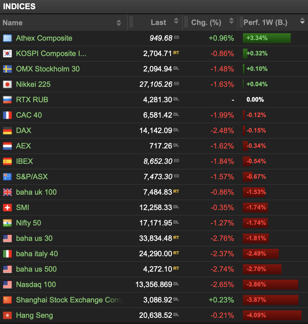Open the Nifty 50 index link
This screenshot has width=308, height=324.
tap(29, 223)
